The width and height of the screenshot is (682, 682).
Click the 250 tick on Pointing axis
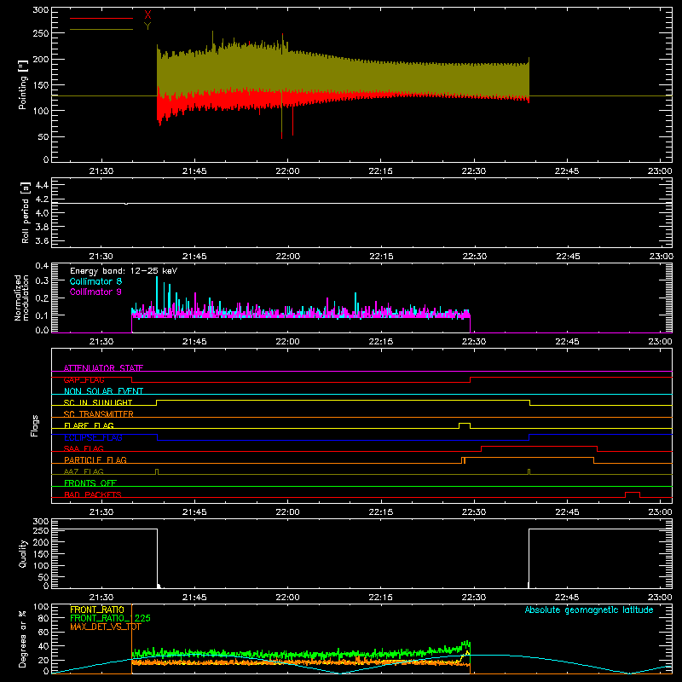[x=40, y=33]
